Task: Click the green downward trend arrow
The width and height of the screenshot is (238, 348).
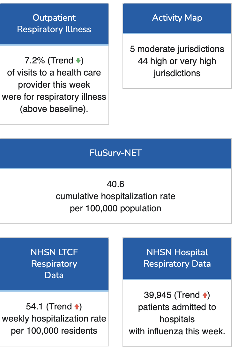Action: point(78,61)
